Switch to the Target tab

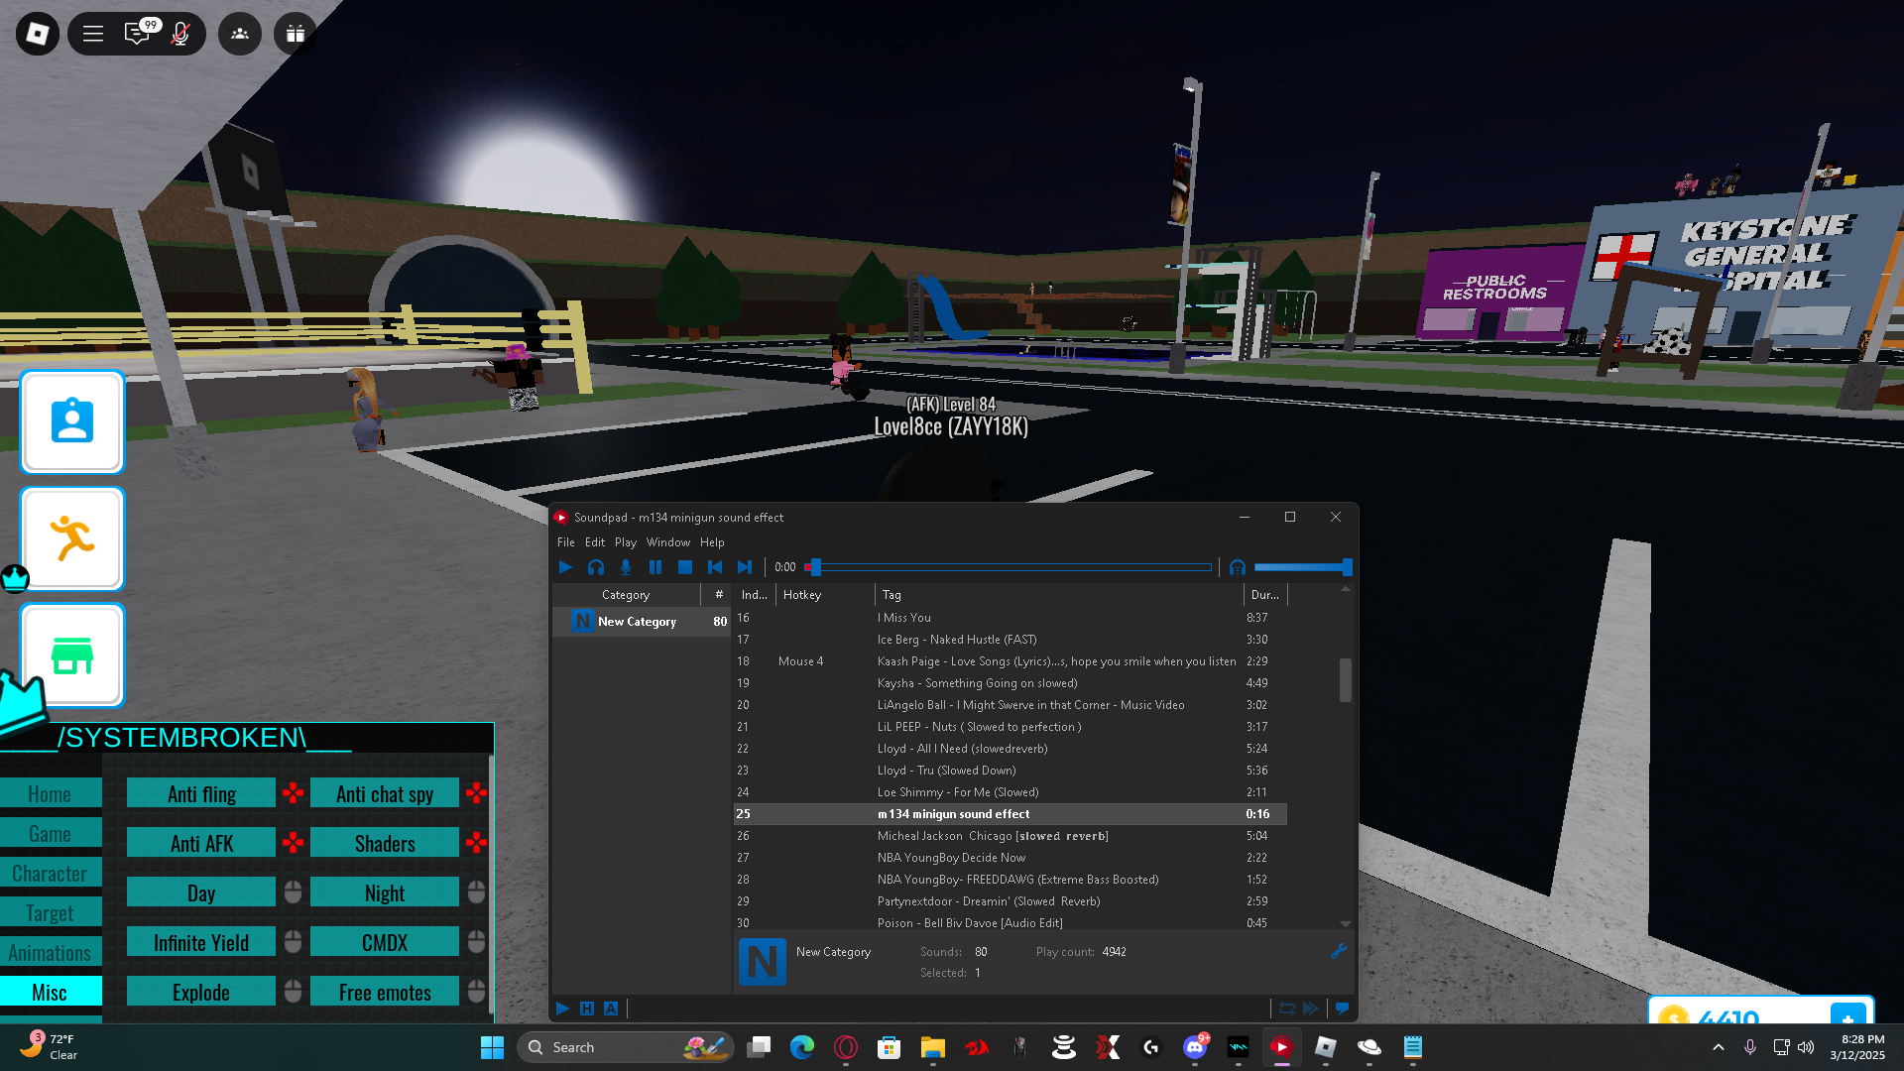[50, 912]
